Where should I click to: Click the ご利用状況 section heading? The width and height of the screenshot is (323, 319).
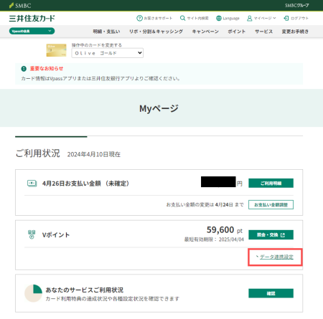37,153
